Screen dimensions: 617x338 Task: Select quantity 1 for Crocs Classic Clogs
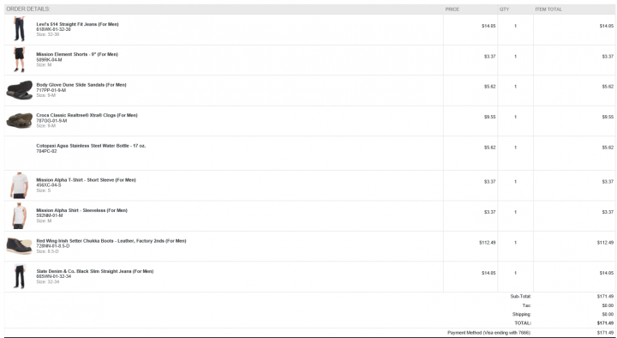point(515,117)
